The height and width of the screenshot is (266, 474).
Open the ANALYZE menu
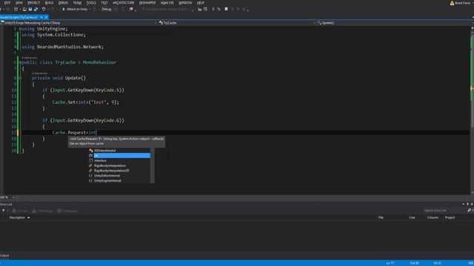[x=167, y=3]
